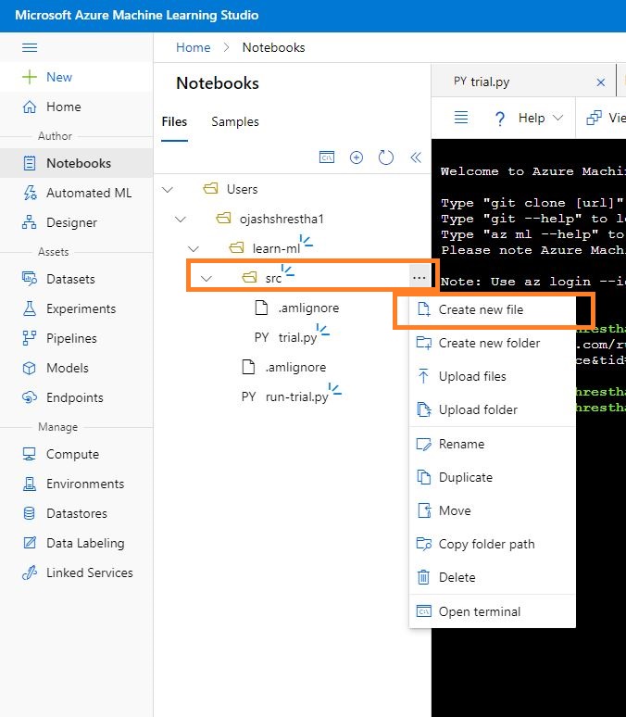Open Environments in the sidebar
Image resolution: width=626 pixels, height=717 pixels.
(x=73, y=484)
